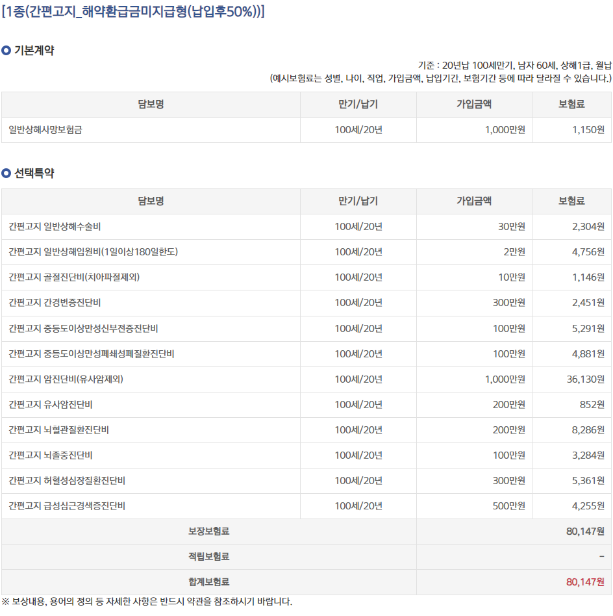
Task: Click 간편고지 일반상해수술비 row
Action: 306,227
